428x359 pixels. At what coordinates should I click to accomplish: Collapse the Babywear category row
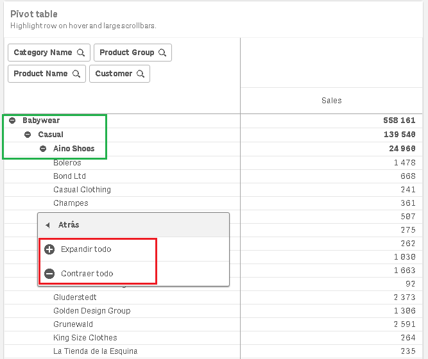[12, 121]
